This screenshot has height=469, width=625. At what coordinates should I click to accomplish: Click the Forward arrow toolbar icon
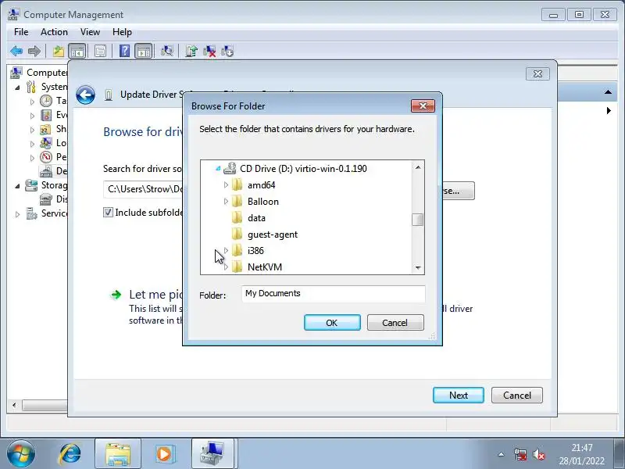(x=34, y=51)
